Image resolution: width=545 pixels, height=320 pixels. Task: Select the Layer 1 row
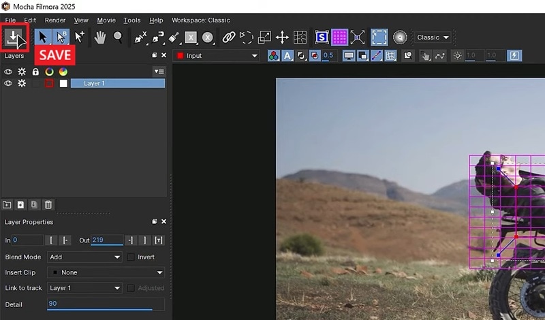pyautogui.click(x=118, y=83)
